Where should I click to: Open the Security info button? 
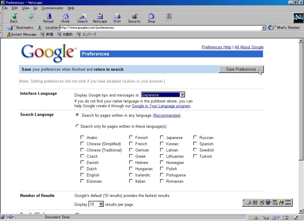pyautogui.click(x=134, y=18)
